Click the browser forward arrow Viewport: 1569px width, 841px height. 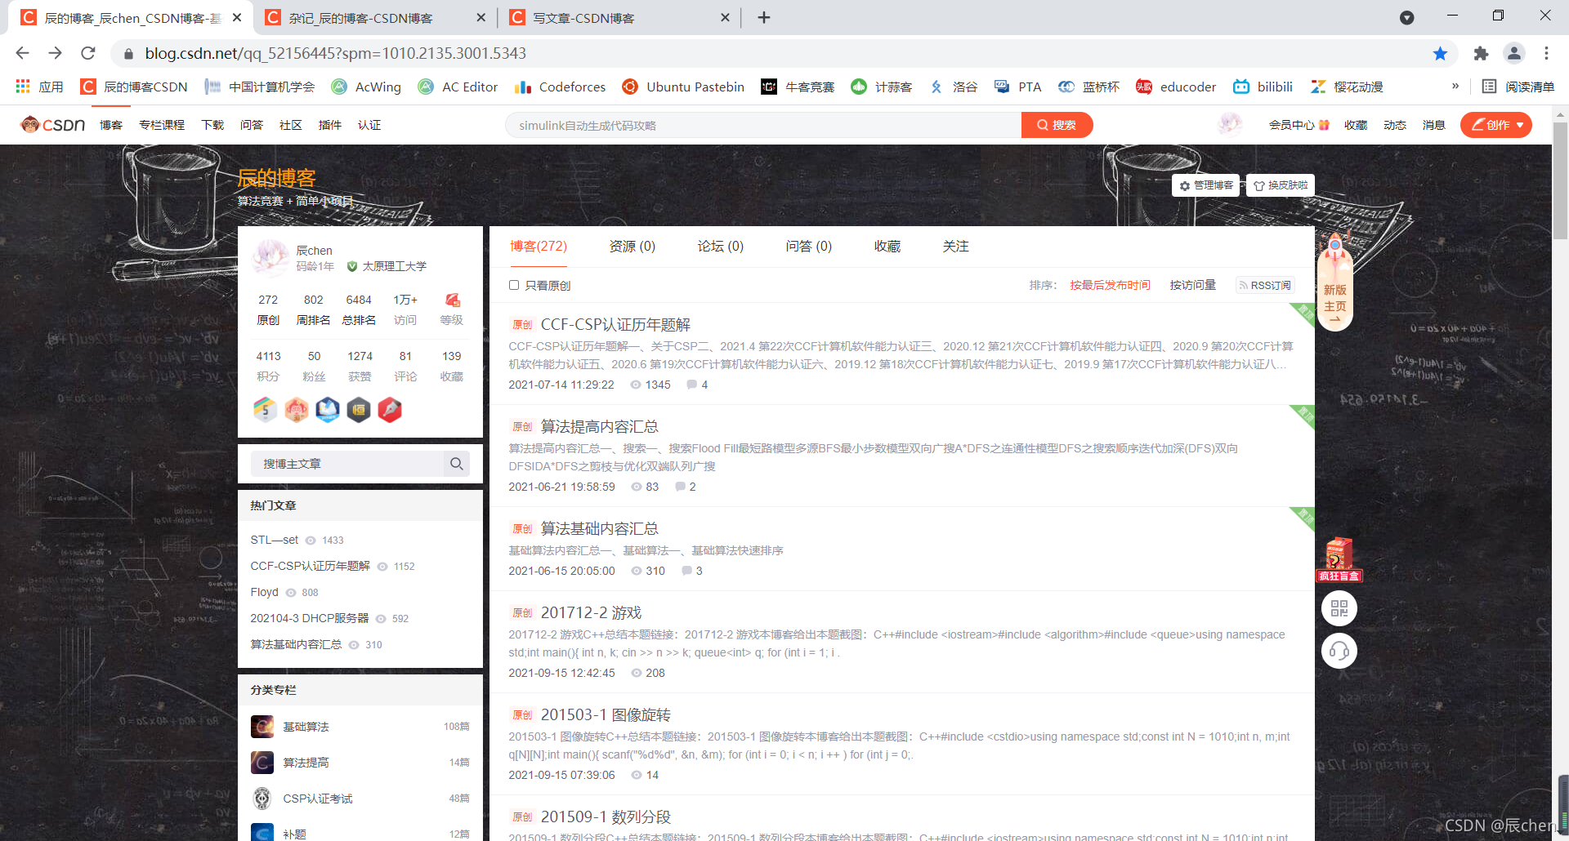55,53
